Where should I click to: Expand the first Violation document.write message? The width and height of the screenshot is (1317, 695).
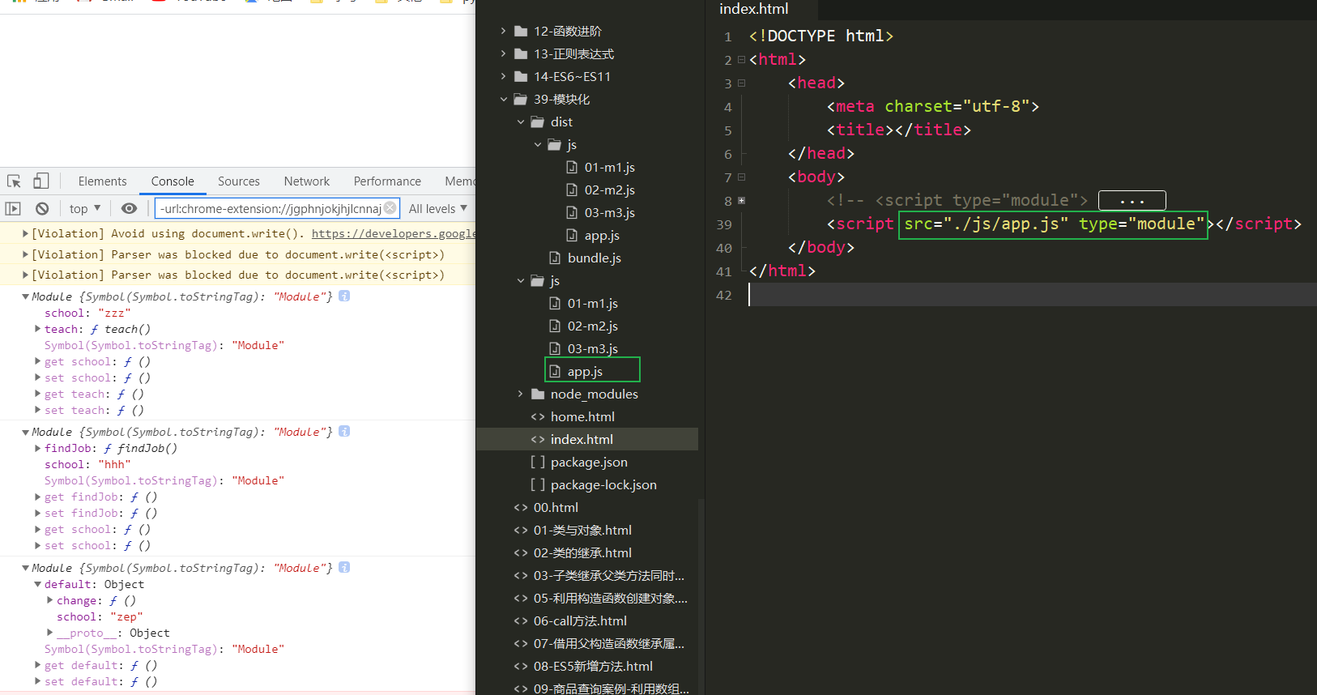25,233
